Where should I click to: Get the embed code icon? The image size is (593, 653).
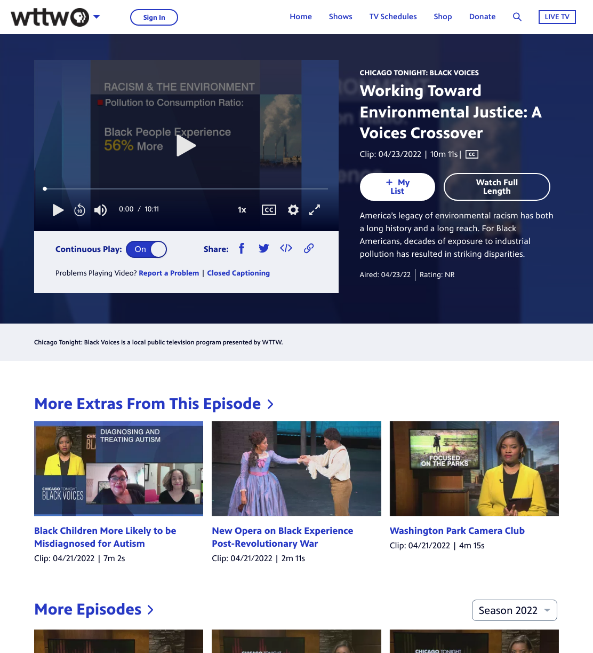pos(286,248)
